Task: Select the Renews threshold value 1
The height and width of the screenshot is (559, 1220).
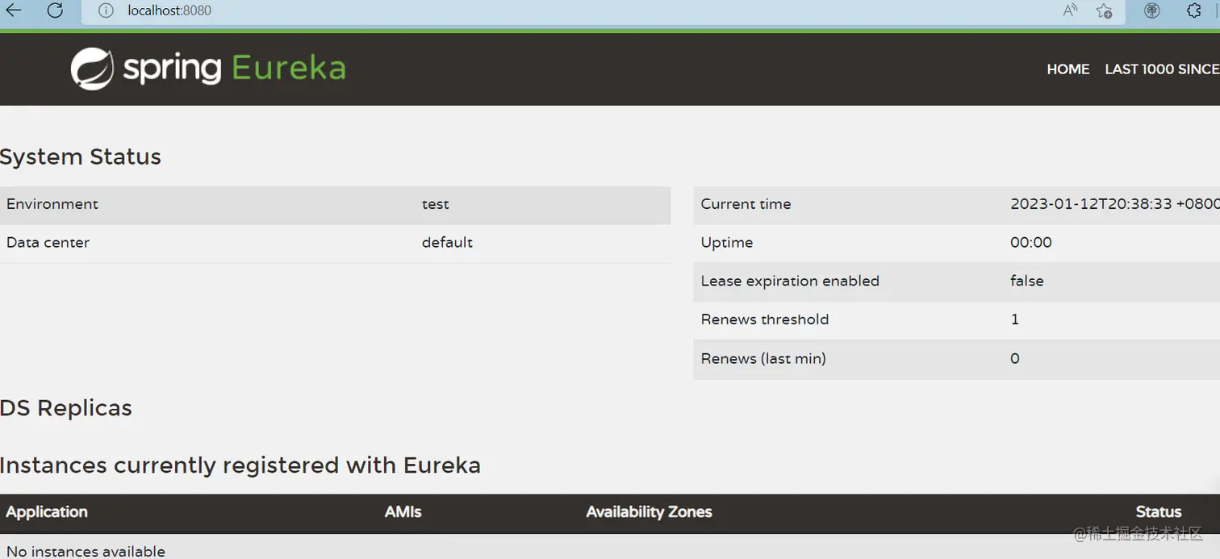Action: 1015,319
